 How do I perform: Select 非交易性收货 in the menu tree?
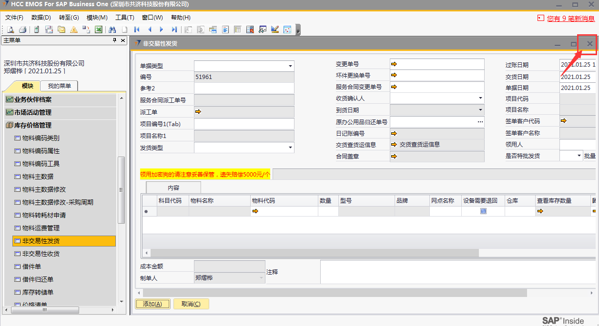coord(41,254)
